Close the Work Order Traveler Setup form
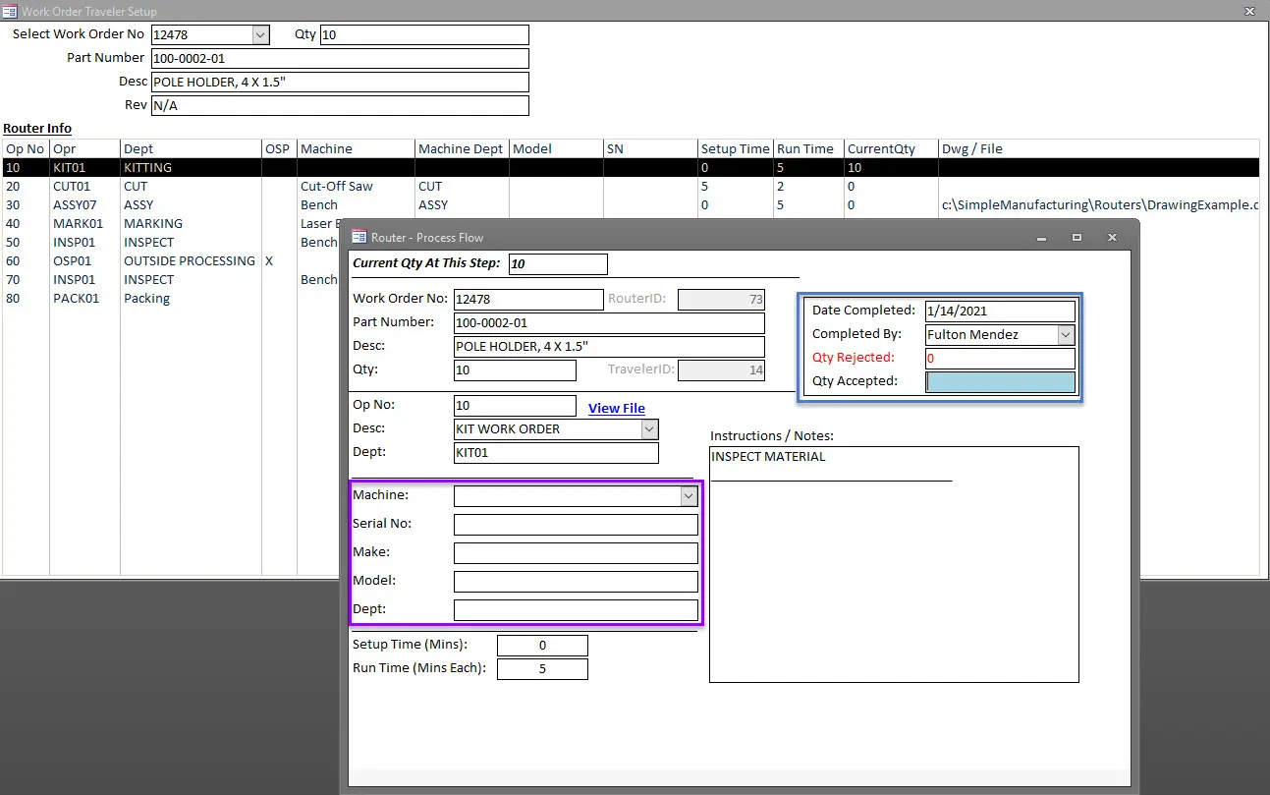Image resolution: width=1270 pixels, height=795 pixels. [x=1250, y=11]
